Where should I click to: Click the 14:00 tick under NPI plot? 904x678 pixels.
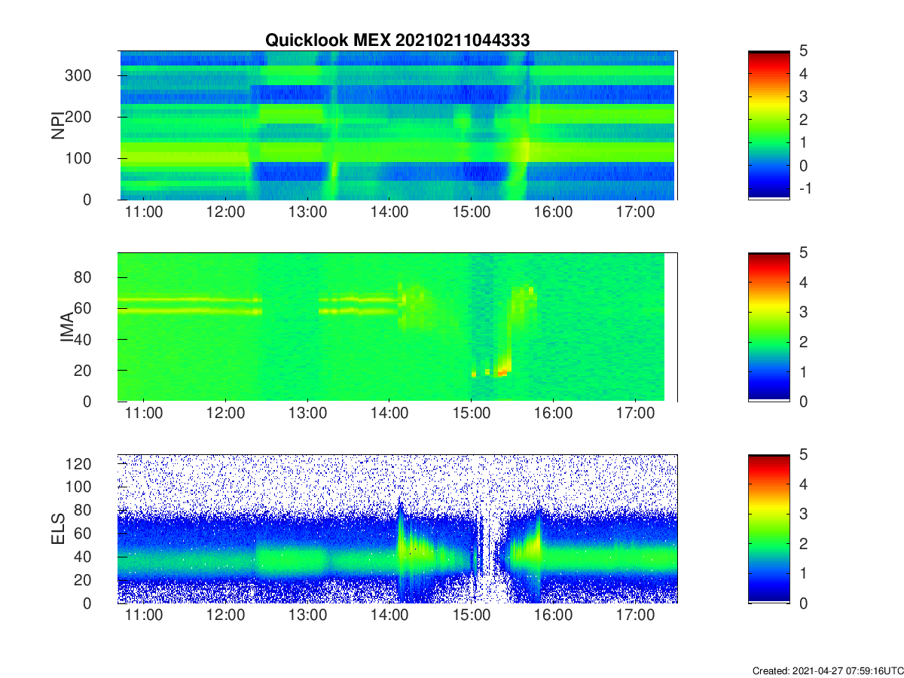pyautogui.click(x=389, y=212)
